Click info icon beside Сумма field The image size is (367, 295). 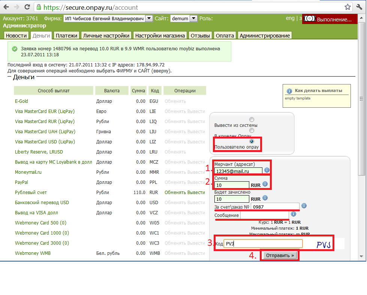(265, 184)
